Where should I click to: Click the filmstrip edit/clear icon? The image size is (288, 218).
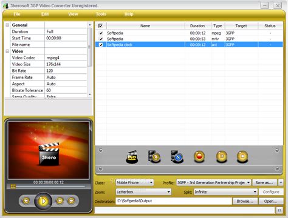pyautogui.click(x=177, y=157)
